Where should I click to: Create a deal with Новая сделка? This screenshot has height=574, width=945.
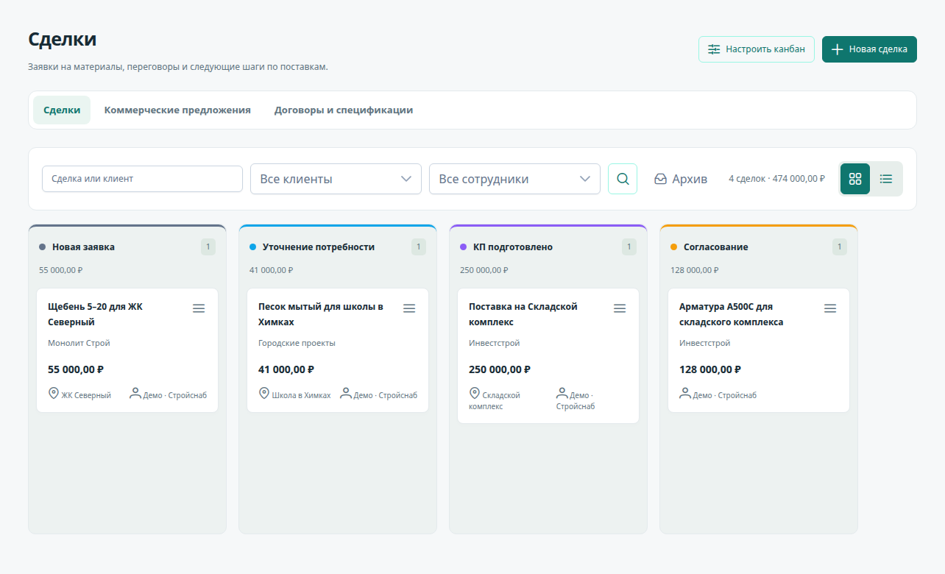(869, 49)
